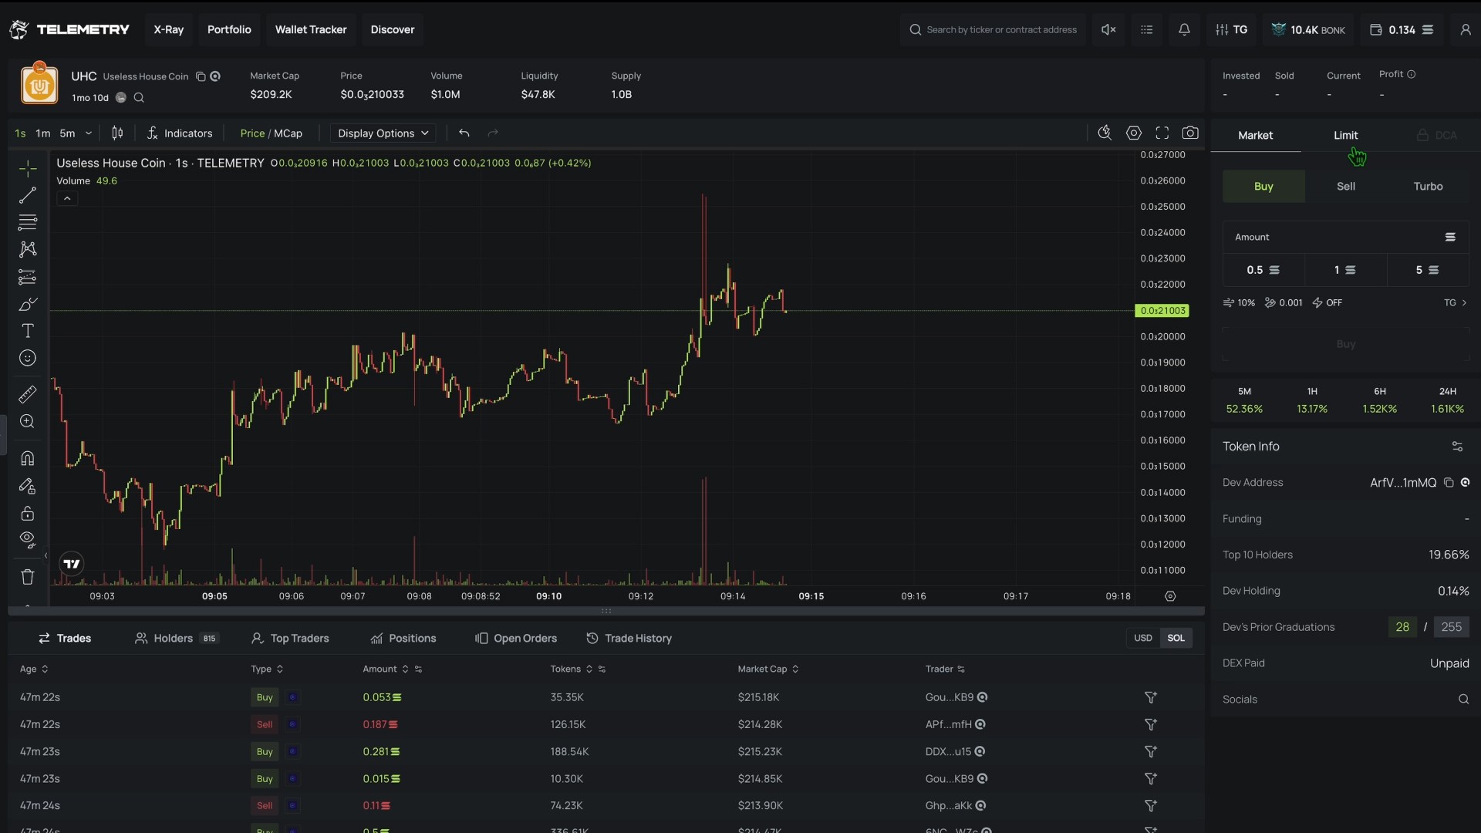Screen dimensions: 1481x833
Task: Switch amount display to USD
Action: [x=1143, y=638]
